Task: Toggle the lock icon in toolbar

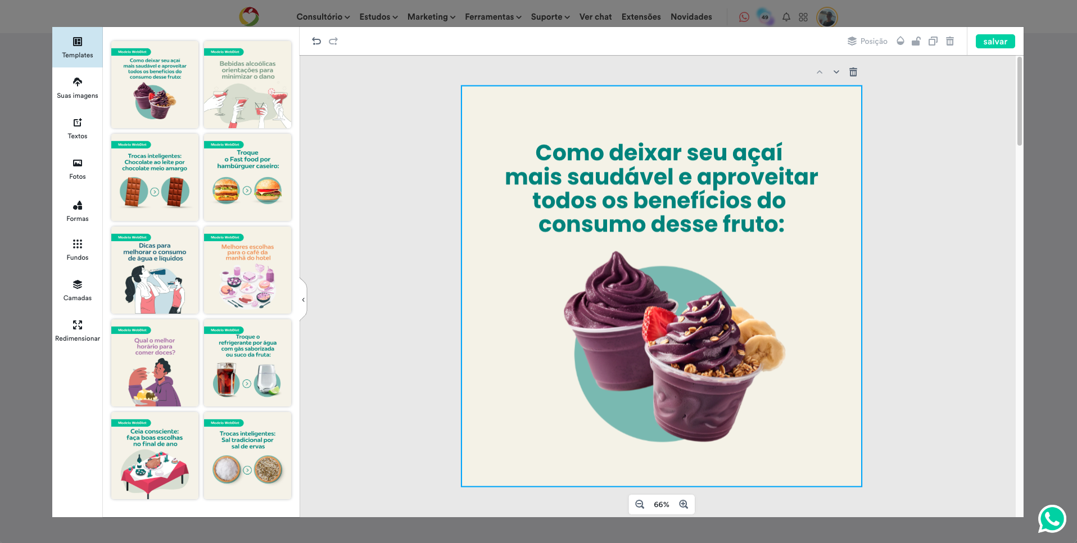Action: 916,41
